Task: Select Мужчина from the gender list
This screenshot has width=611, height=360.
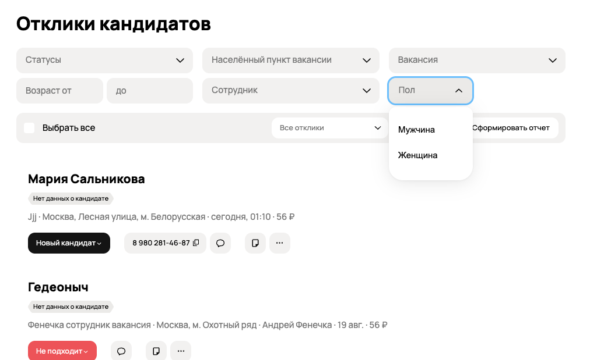Action: tap(416, 130)
